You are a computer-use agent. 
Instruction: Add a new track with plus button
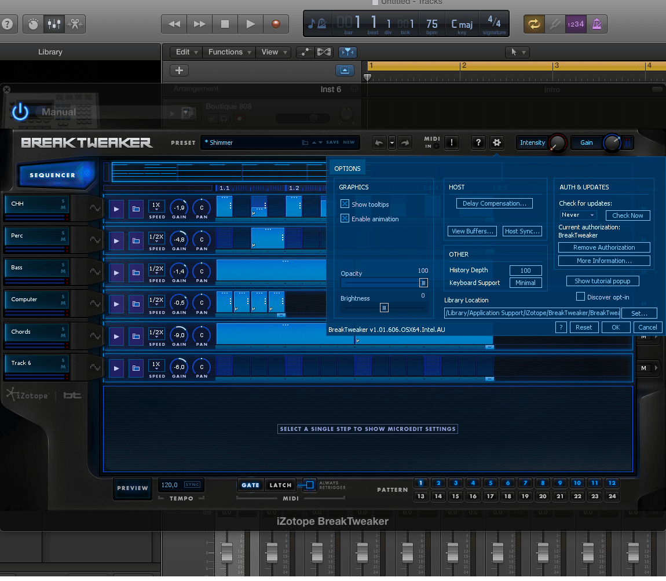[x=180, y=70]
